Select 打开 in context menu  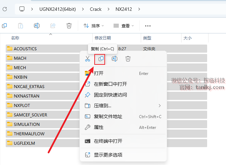coord(123,73)
